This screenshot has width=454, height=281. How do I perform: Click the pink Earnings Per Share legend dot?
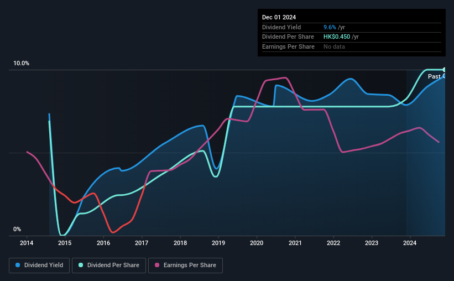[157, 265]
